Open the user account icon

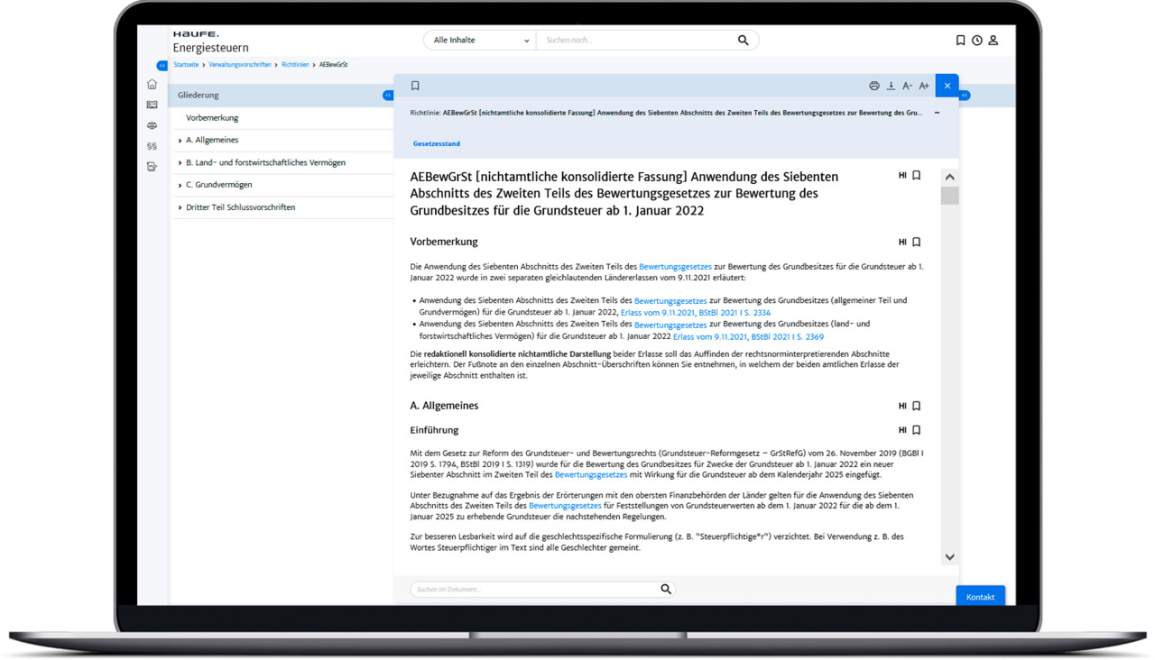coord(993,40)
